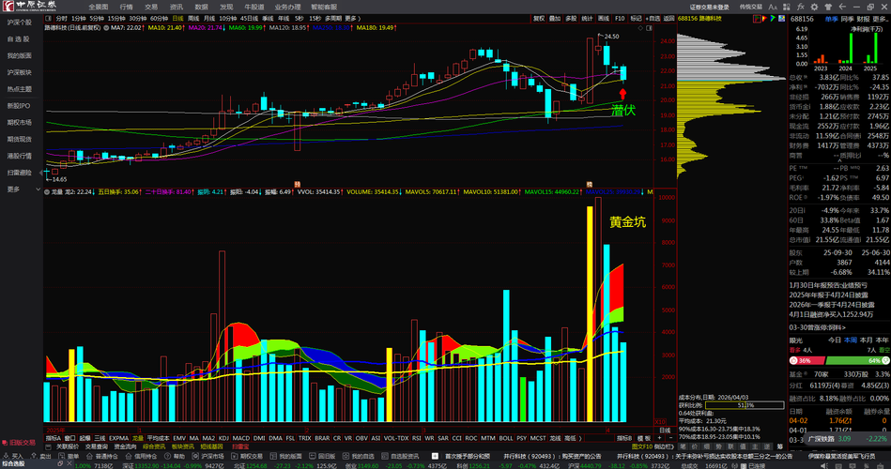
Task: Click the red square flag icon beside stock name
Action: tap(757, 19)
